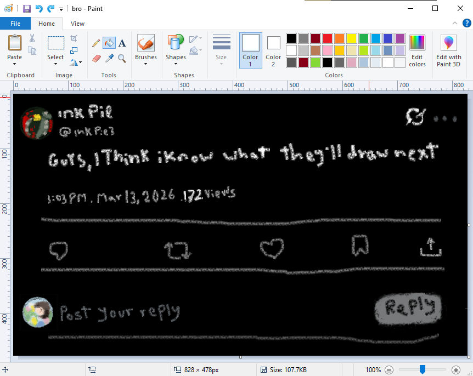Select the Pencil tool
Viewport: 473px width, 376px height.
pos(96,43)
